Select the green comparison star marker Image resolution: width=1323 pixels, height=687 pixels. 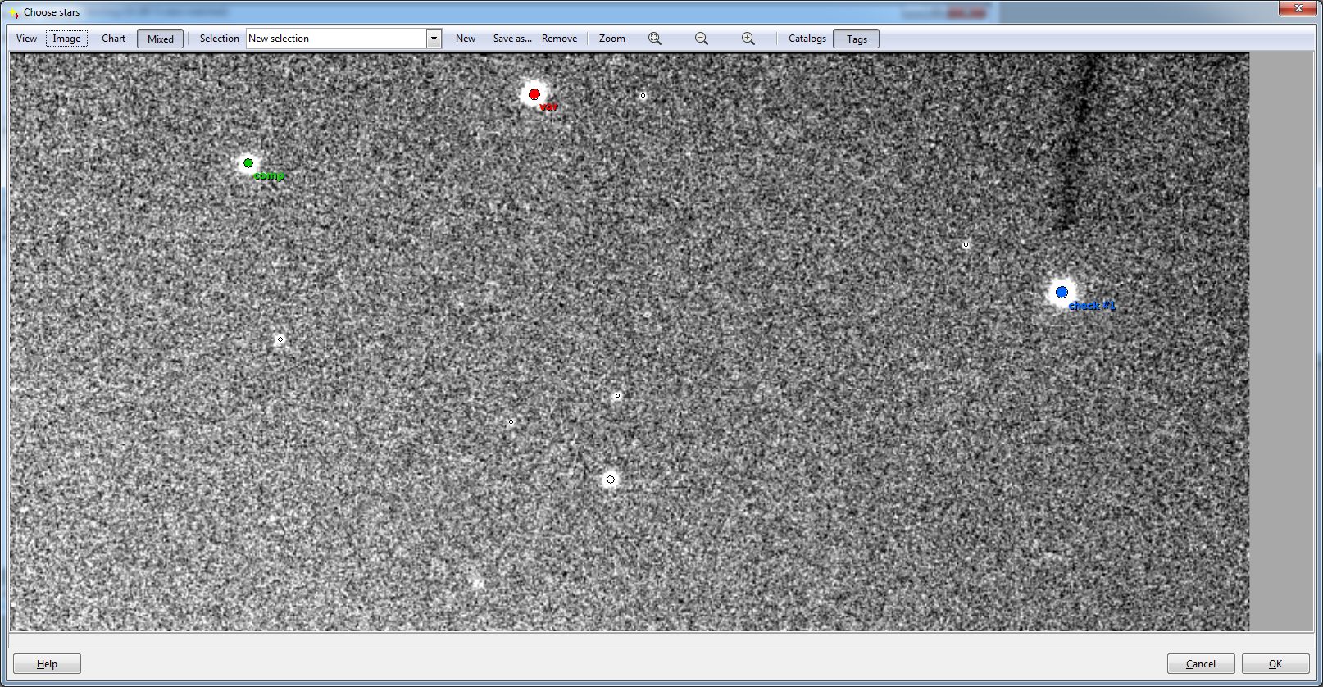click(248, 163)
